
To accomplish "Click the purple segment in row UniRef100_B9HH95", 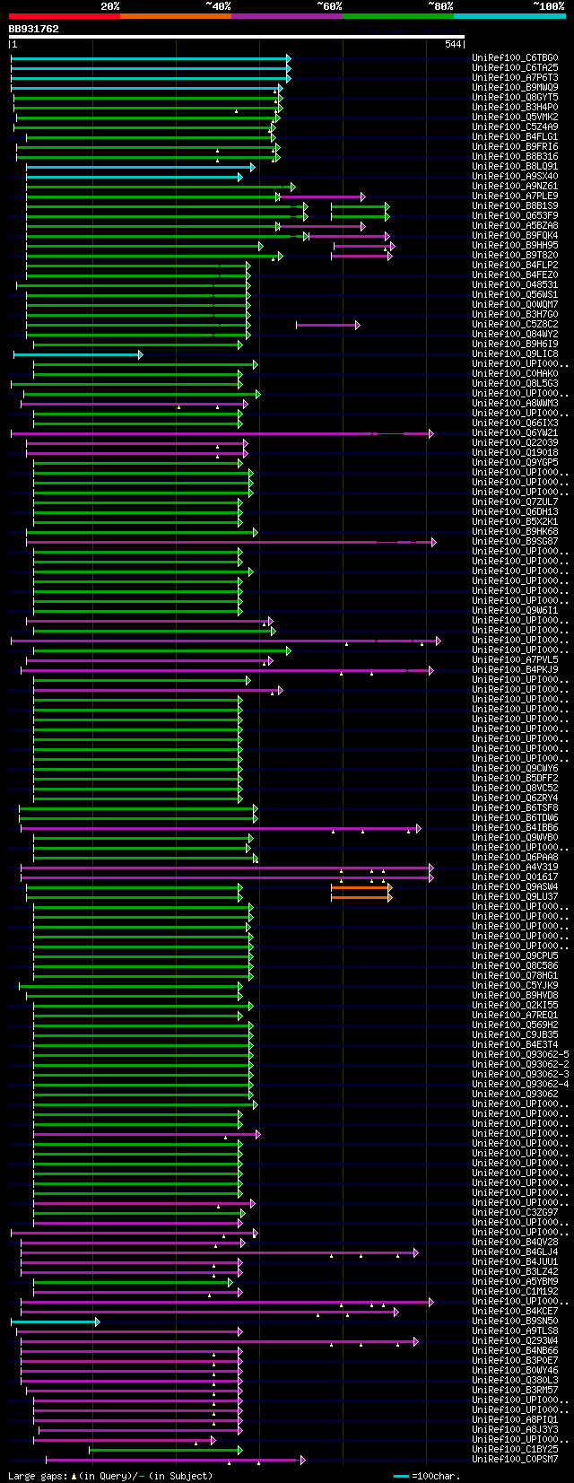I will coord(364,246).
